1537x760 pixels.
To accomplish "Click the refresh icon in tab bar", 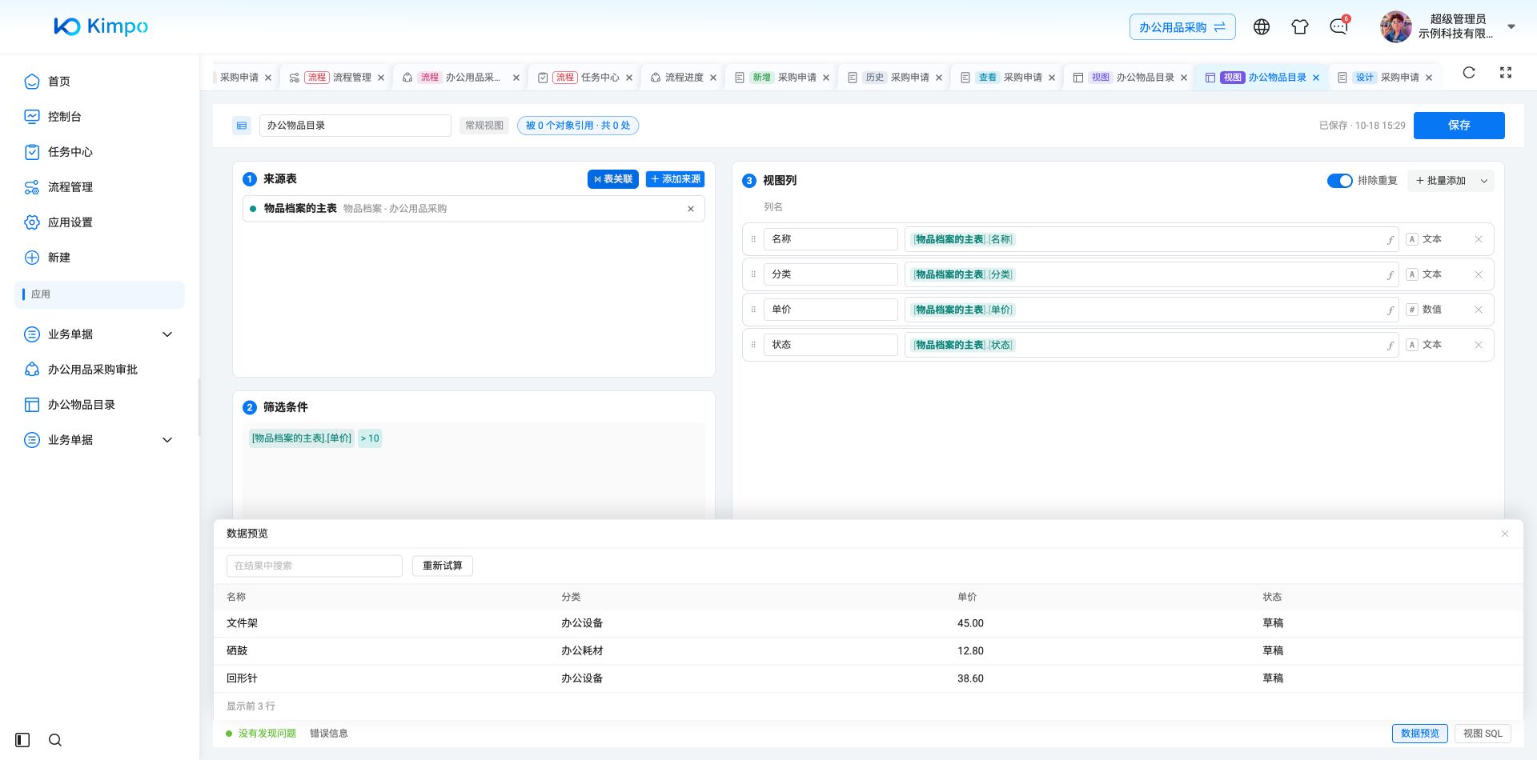I will point(1469,73).
